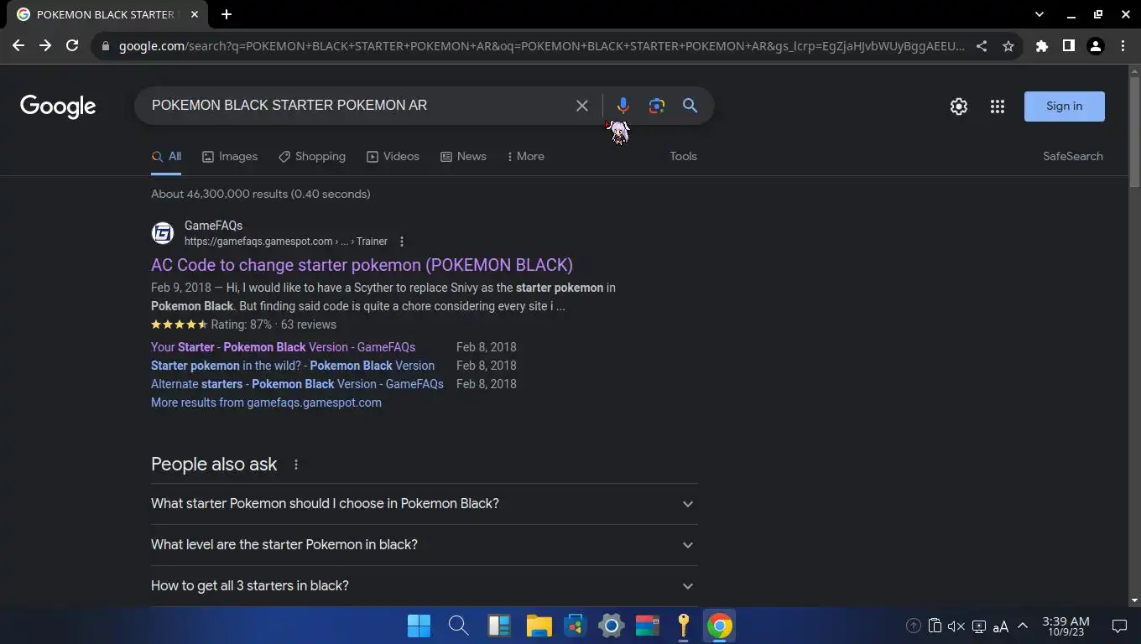Open Task View in the taskbar
This screenshot has height=644, width=1141.
coord(498,626)
